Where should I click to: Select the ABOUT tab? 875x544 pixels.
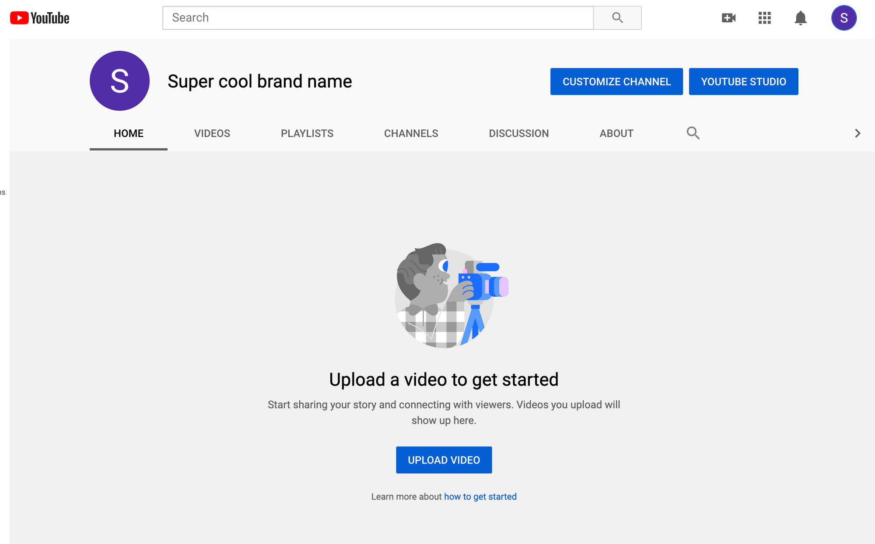pos(616,133)
